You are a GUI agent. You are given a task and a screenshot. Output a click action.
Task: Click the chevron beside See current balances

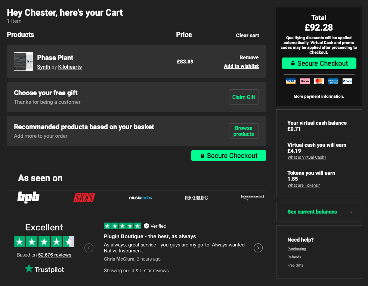351,212
